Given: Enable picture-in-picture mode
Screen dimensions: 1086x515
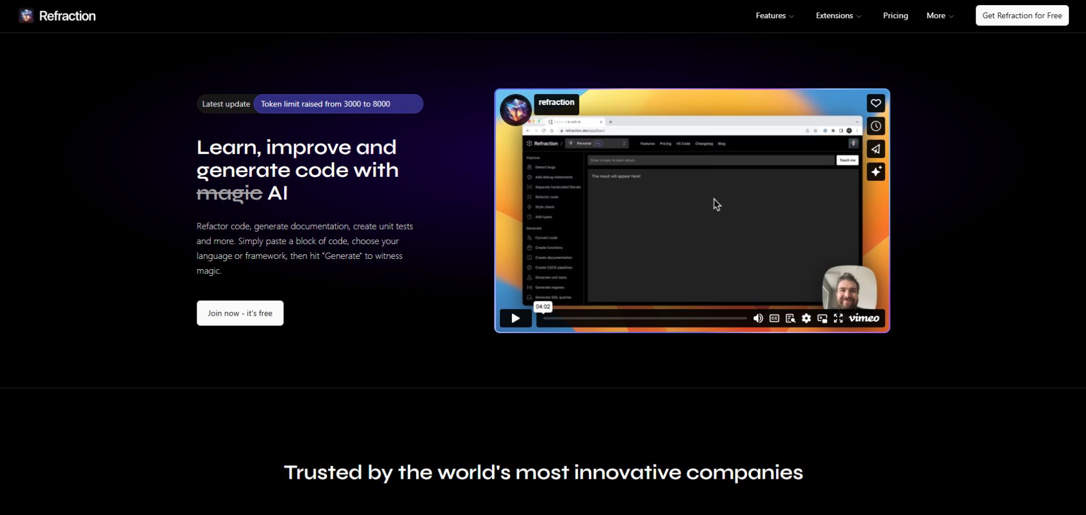Looking at the screenshot, I should click(x=822, y=318).
